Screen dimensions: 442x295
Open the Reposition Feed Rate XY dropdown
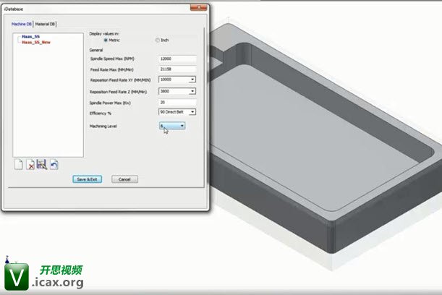[192, 80]
